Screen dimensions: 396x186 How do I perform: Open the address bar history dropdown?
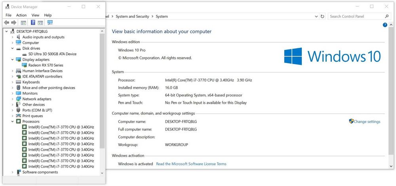click(x=316, y=17)
